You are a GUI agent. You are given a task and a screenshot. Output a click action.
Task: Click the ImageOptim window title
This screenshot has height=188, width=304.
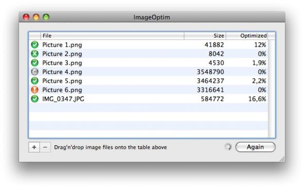click(151, 17)
